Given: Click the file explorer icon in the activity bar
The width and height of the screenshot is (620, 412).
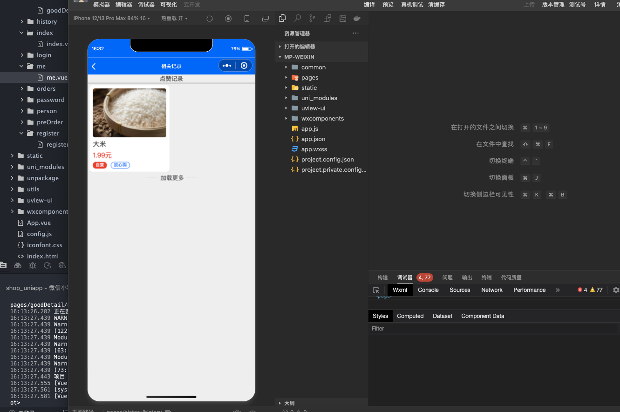Looking at the screenshot, I should (4, 265).
